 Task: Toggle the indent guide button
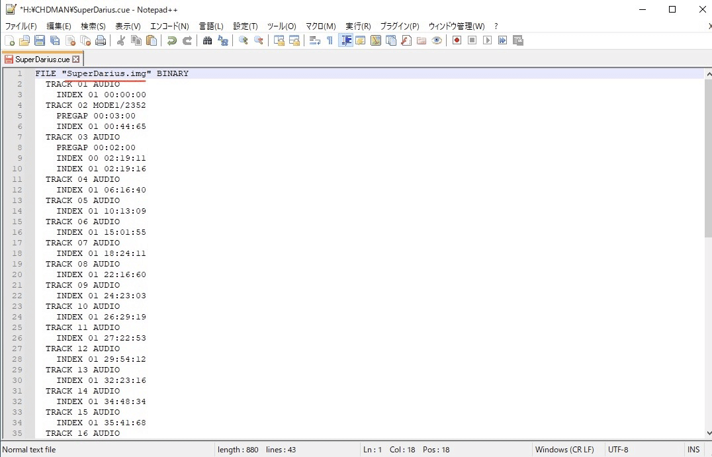(345, 41)
